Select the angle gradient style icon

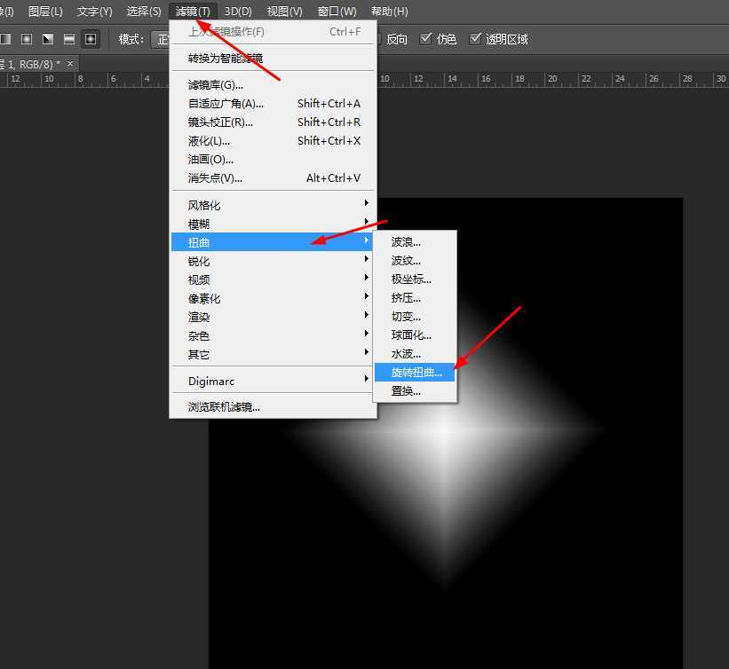click(48, 38)
